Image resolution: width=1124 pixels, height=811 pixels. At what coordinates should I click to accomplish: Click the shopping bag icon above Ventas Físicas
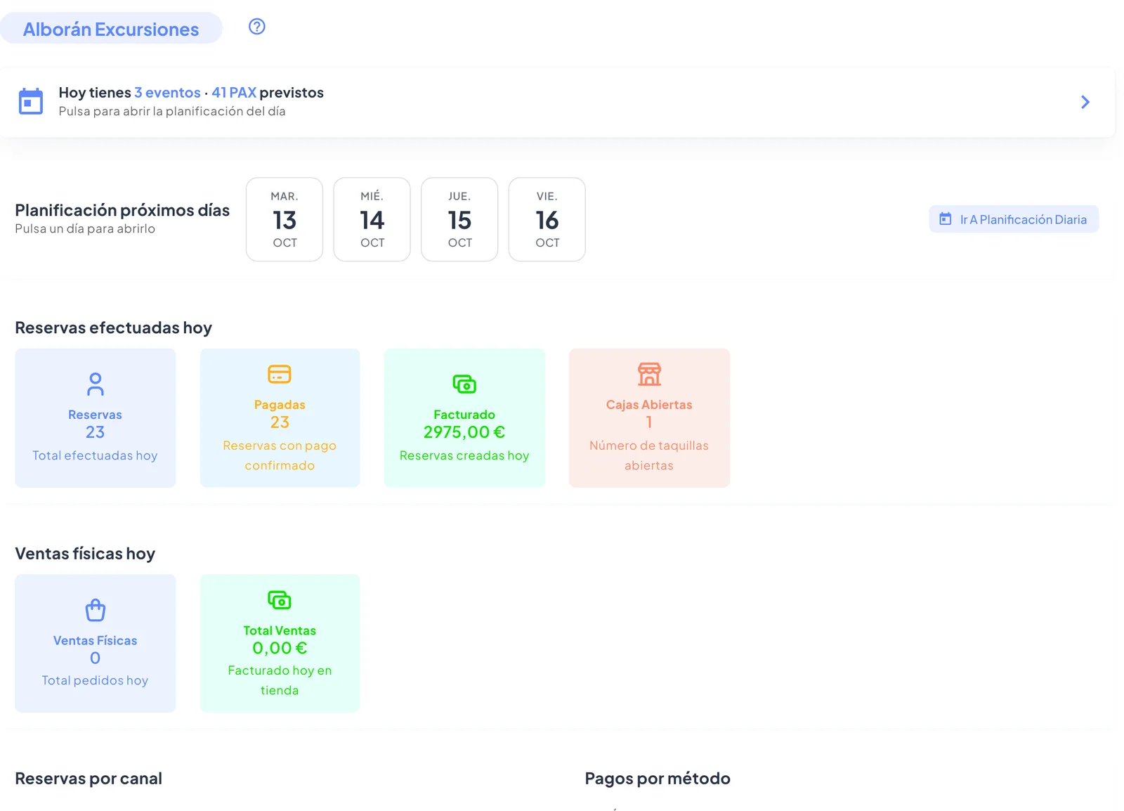click(x=96, y=610)
